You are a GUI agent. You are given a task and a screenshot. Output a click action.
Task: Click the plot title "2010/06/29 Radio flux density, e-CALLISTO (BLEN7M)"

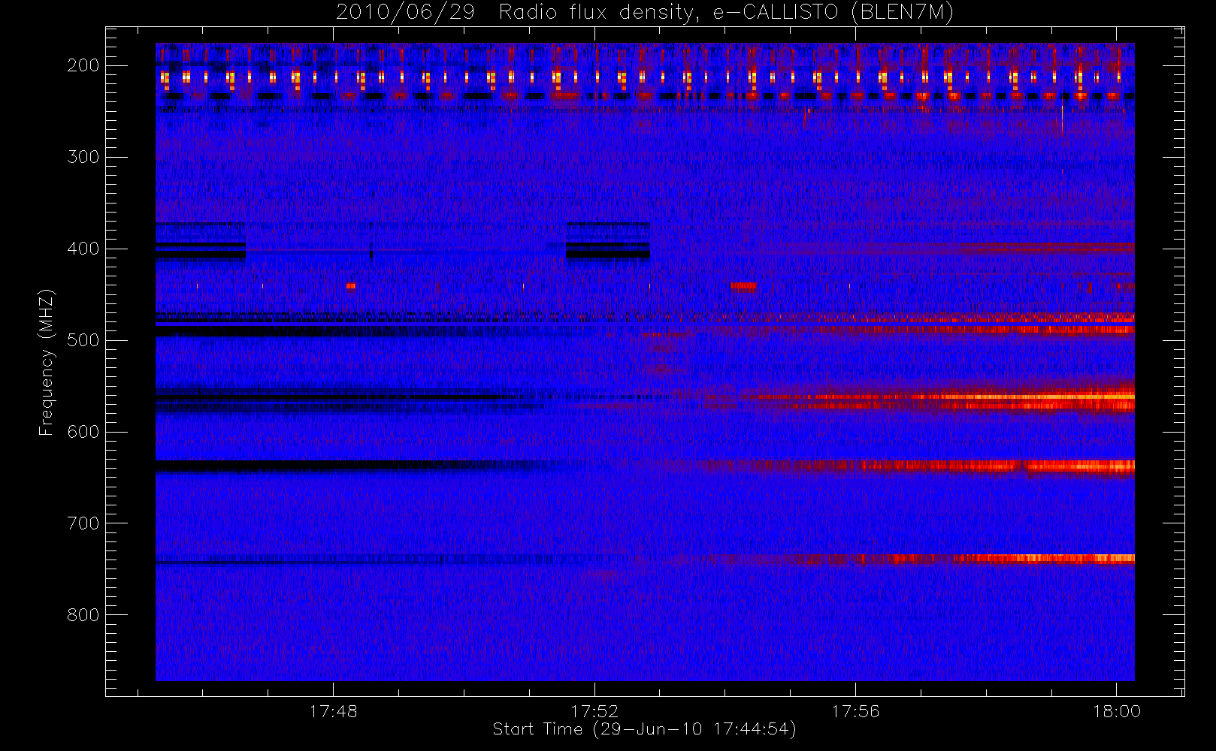645,13
